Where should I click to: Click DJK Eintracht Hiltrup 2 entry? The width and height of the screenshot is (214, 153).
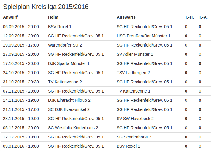point(69,100)
